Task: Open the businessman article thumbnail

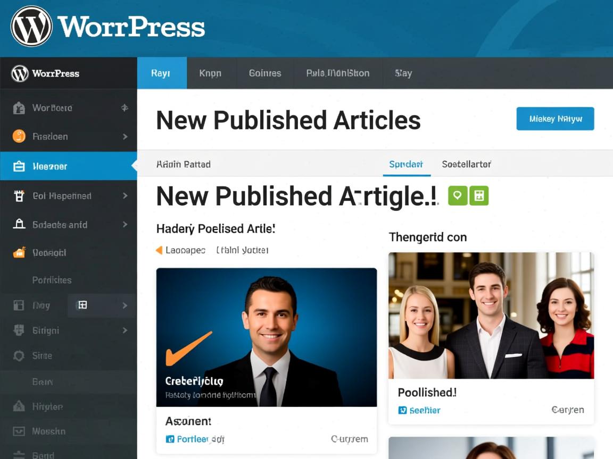Action: (266, 337)
